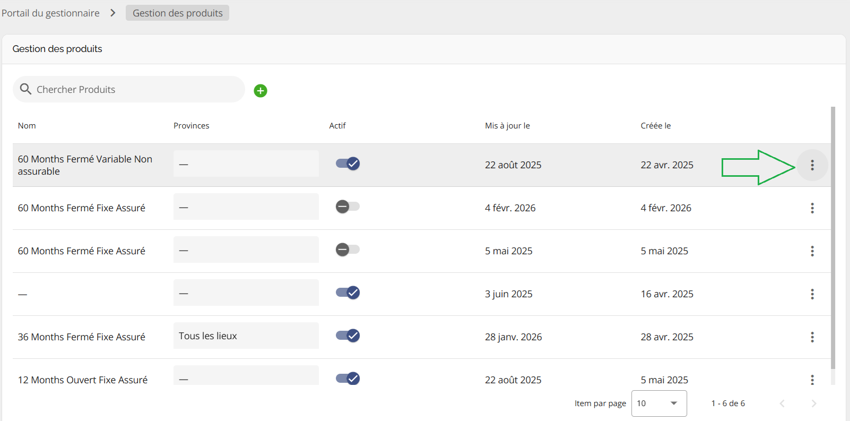The height and width of the screenshot is (421, 850).
Task: Sort by the Nom column header
Action: tap(27, 126)
